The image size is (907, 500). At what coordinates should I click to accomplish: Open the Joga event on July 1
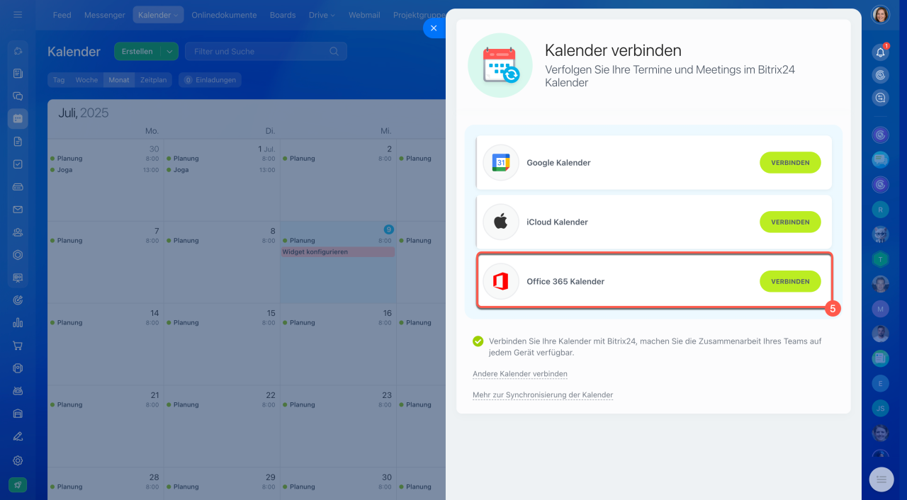(221, 170)
